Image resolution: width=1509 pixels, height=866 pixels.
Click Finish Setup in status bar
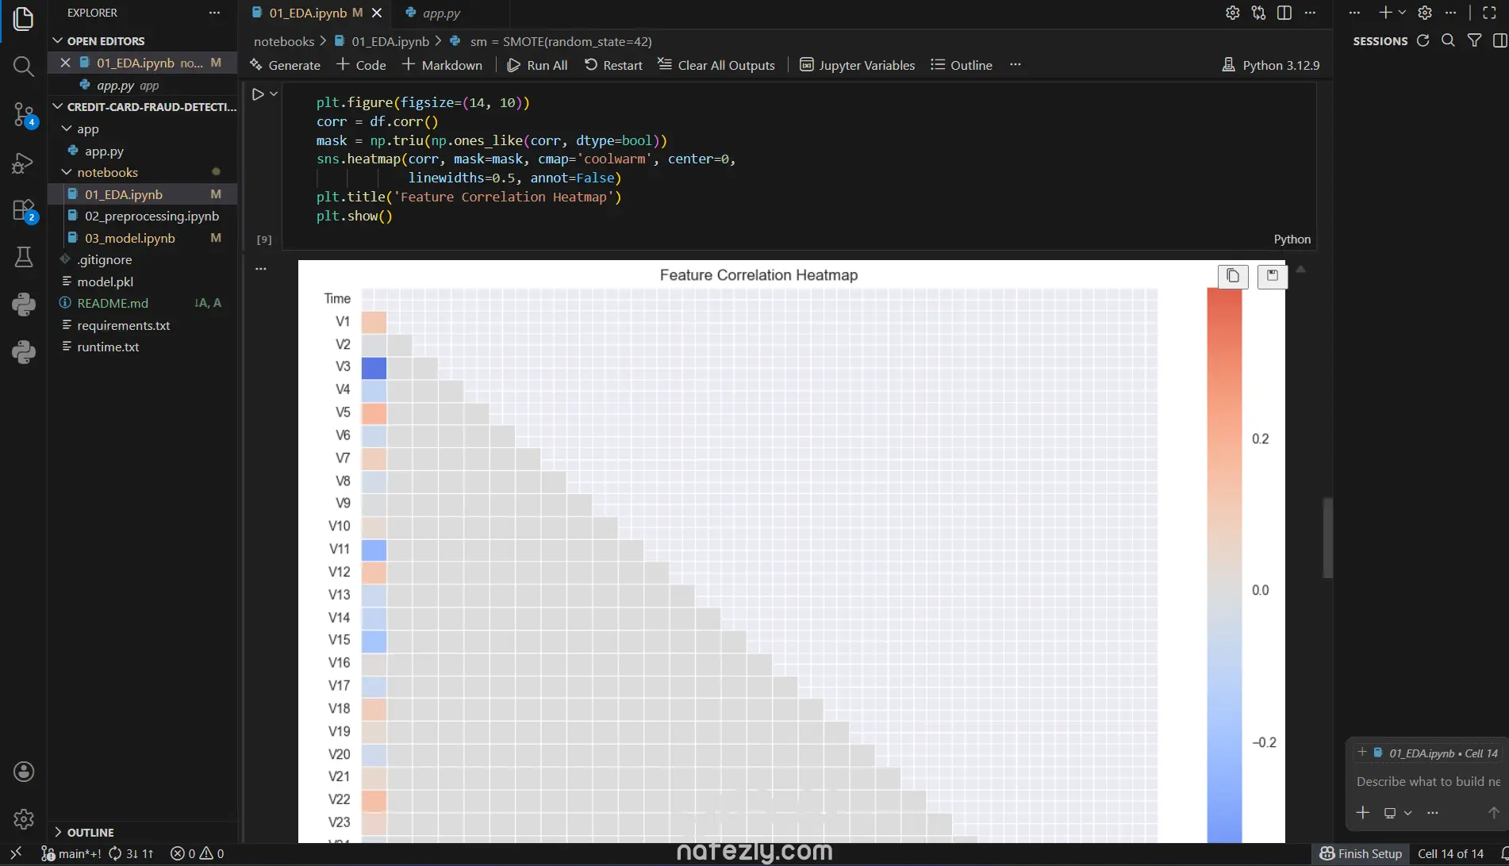pyautogui.click(x=1361, y=853)
